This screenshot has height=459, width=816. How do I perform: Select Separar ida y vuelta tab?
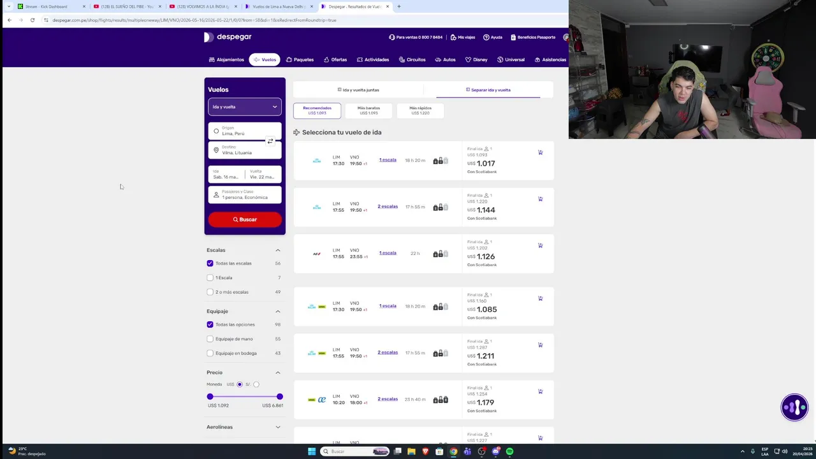pyautogui.click(x=488, y=90)
